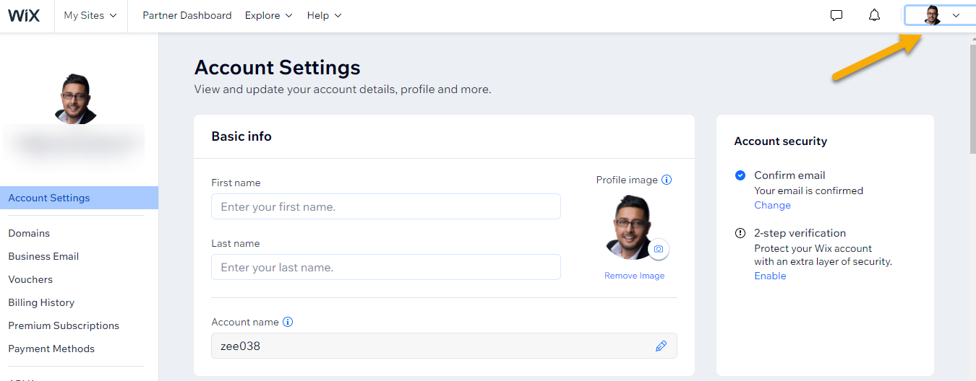Open the chat messages icon
This screenshot has height=381, width=976.
836,15
